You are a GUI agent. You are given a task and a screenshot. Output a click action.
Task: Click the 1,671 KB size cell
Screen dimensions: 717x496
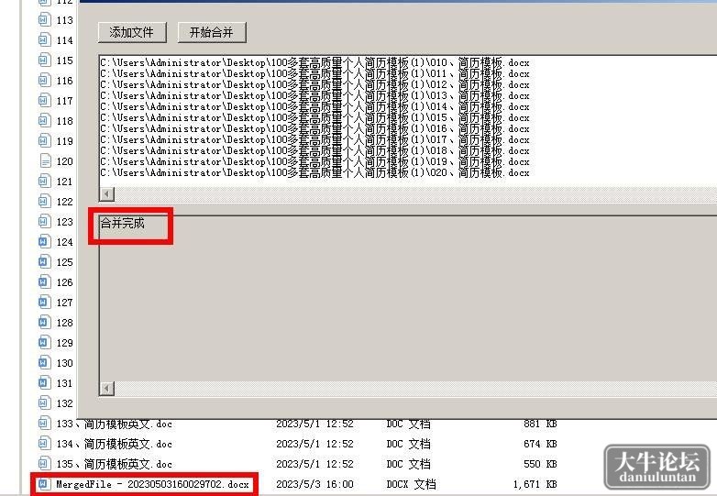tap(535, 484)
